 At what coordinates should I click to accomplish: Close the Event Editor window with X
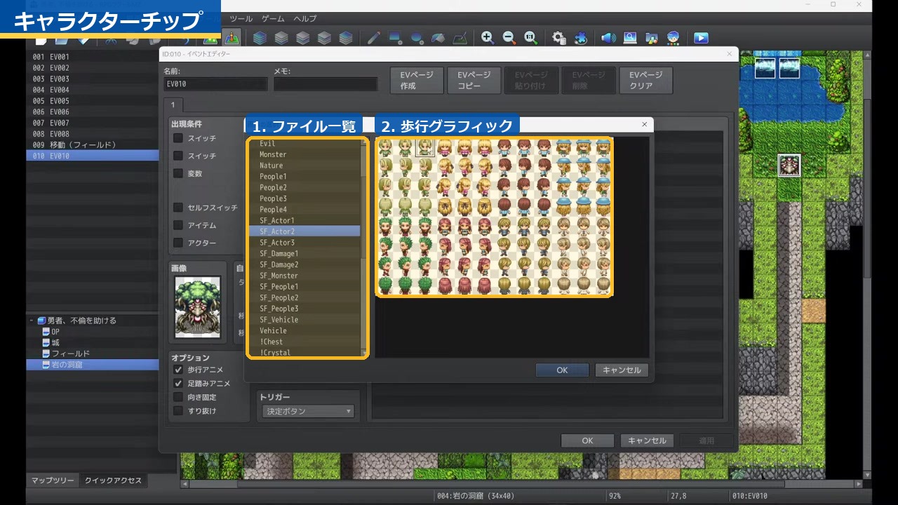tap(729, 54)
